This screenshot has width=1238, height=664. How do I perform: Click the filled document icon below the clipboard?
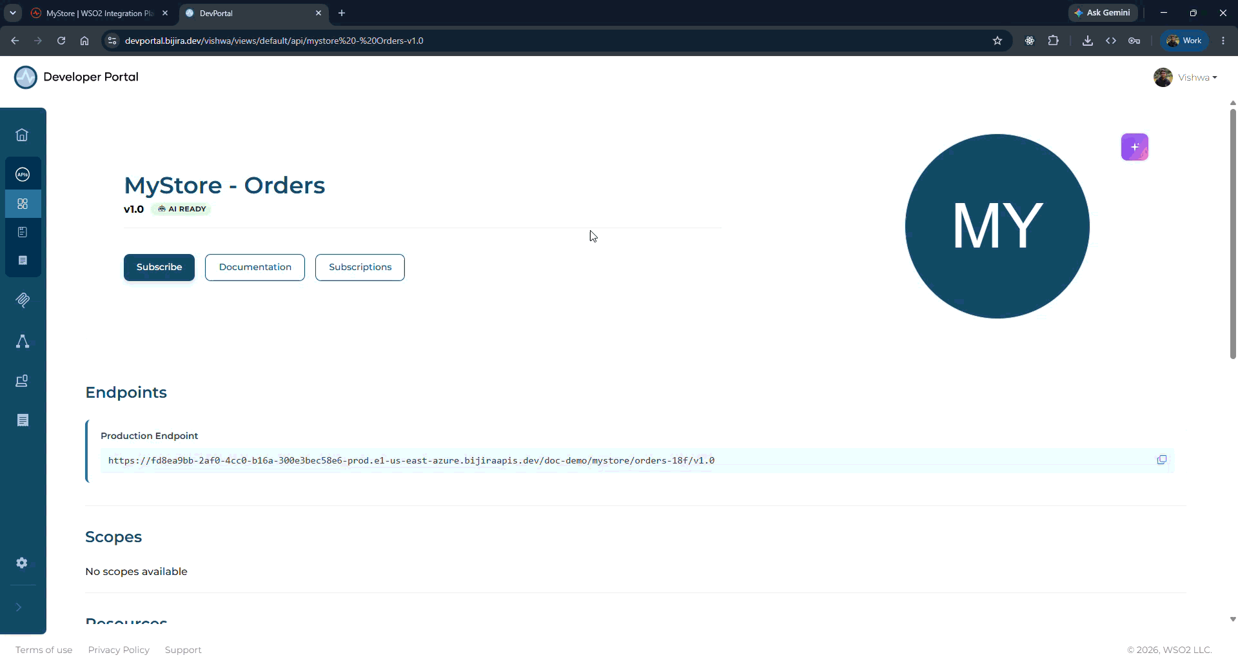[x=23, y=260]
